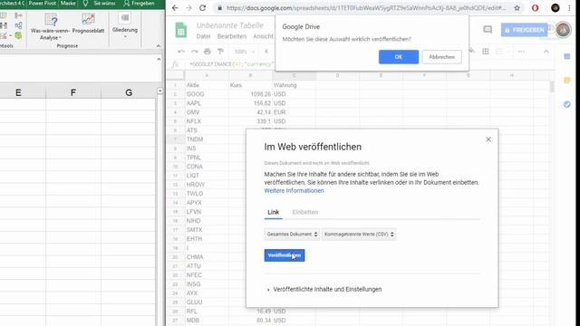
Task: Select cell containing GOOG
Action: 207,94
